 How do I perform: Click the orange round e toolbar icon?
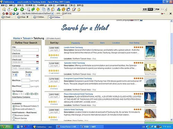(63, 9)
